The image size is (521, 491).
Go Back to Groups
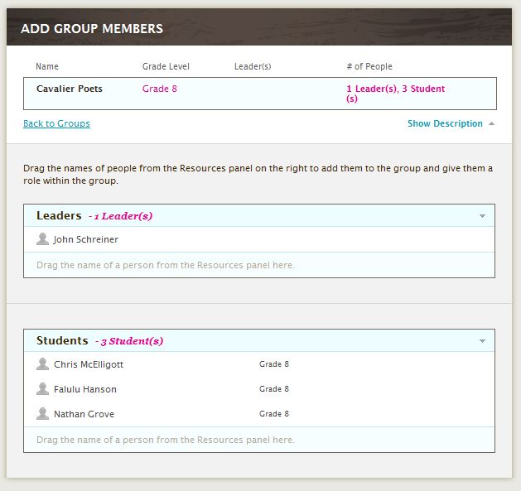56,124
